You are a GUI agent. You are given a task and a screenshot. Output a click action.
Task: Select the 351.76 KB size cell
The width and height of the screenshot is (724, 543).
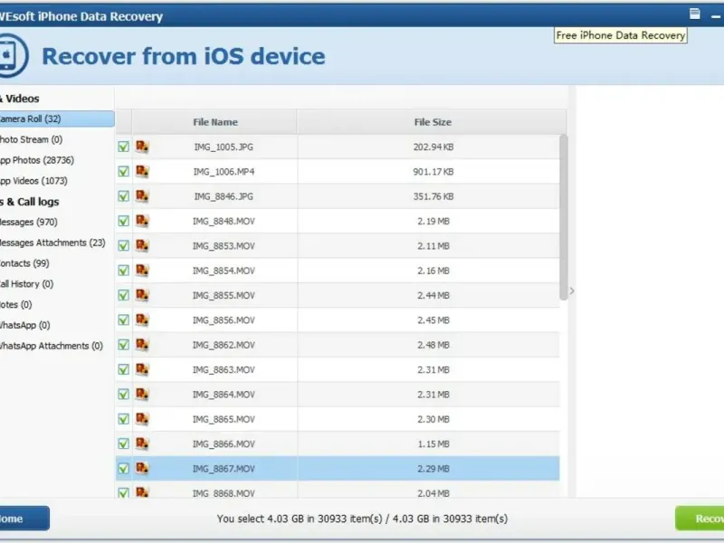(x=433, y=196)
